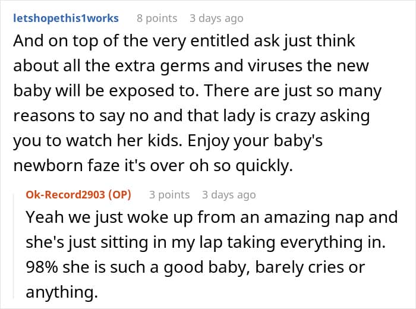Click the line 'baby will be exposed to'

coord(197,91)
